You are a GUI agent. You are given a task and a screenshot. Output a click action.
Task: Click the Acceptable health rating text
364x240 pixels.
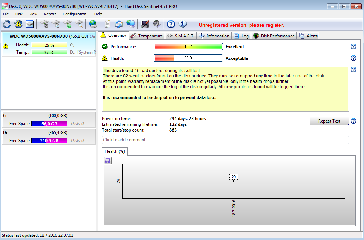point(237,58)
